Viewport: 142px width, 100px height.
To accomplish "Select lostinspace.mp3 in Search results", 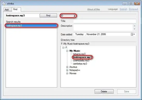I will [x=31, y=26].
